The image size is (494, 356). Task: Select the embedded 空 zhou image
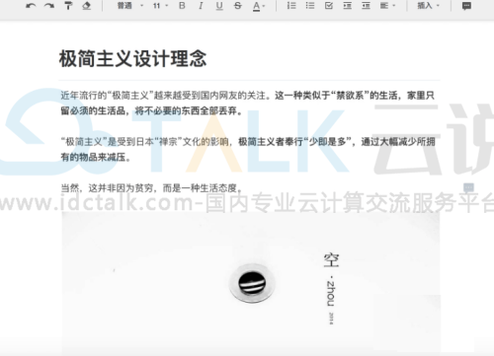pos(251,283)
